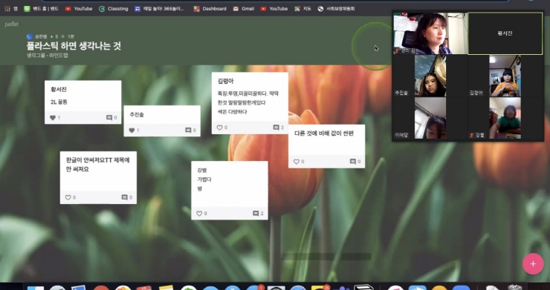Open comments on the 김령아 post

pos(279,128)
